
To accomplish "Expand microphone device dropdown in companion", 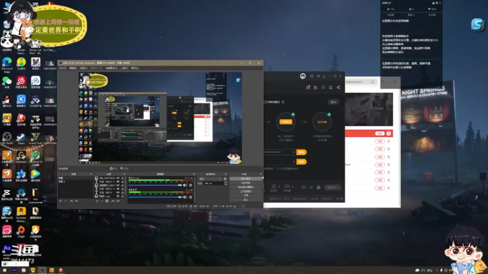I will click(x=279, y=187).
